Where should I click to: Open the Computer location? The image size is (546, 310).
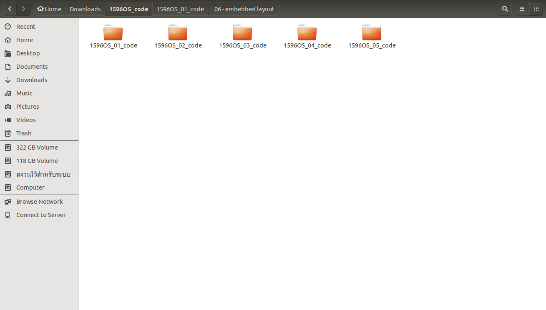[30, 187]
